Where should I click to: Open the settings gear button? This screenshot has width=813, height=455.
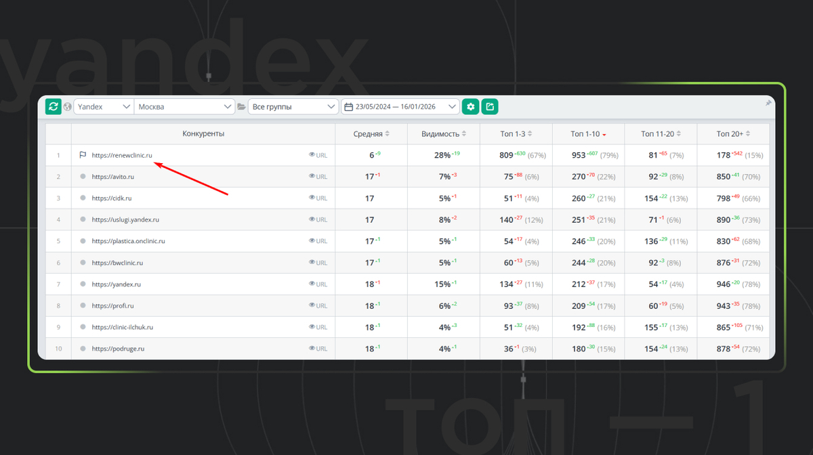pyautogui.click(x=470, y=106)
